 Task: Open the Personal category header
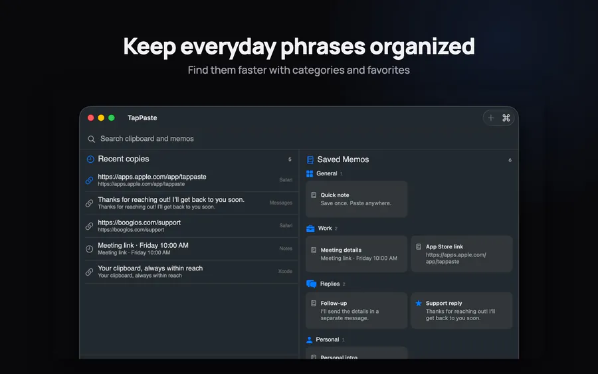[x=326, y=339]
